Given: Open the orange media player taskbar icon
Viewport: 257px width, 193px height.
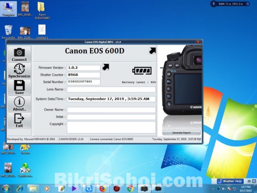Looking at the screenshot, I should coord(47,189).
